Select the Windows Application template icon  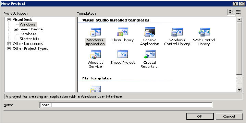click(95, 32)
